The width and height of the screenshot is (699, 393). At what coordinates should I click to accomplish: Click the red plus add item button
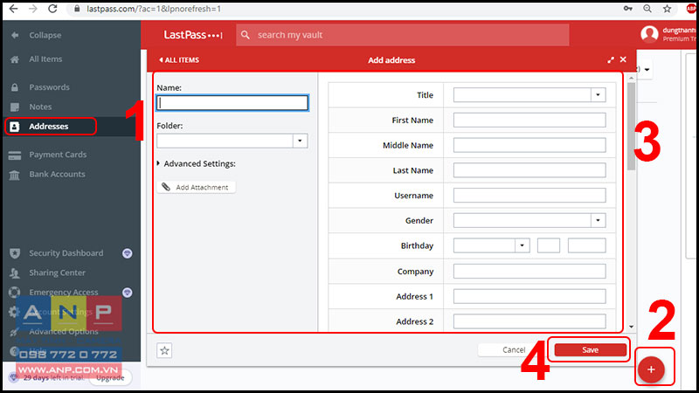pos(651,369)
